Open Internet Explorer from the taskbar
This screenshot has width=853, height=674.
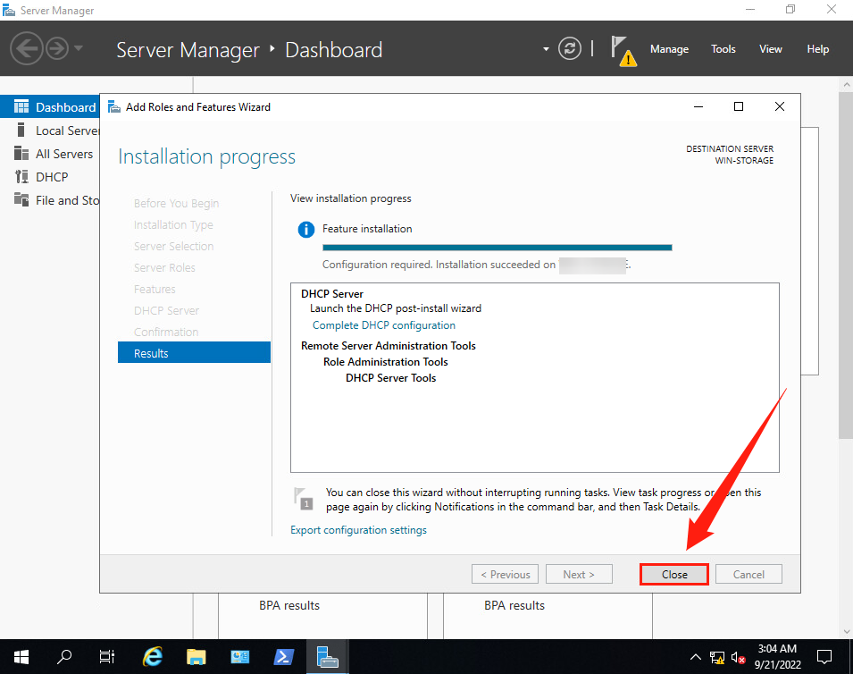154,657
